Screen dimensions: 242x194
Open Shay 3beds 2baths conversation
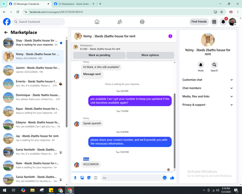[x=33, y=43]
